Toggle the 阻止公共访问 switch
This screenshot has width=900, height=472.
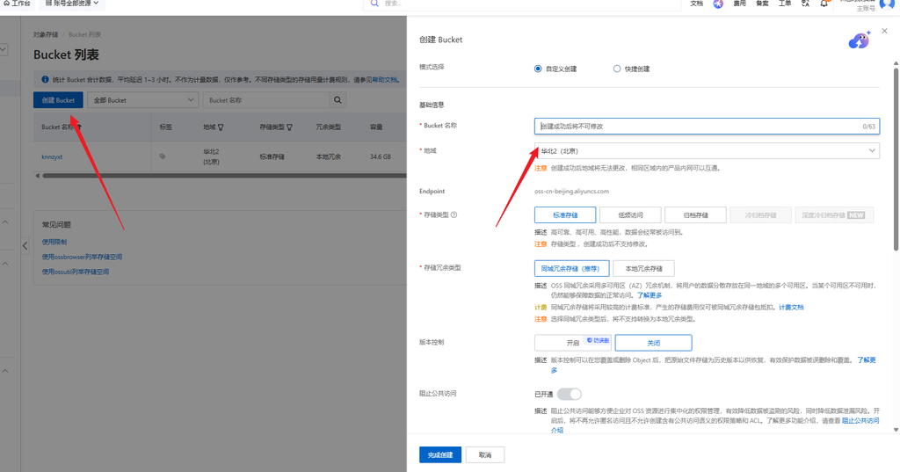click(x=569, y=394)
